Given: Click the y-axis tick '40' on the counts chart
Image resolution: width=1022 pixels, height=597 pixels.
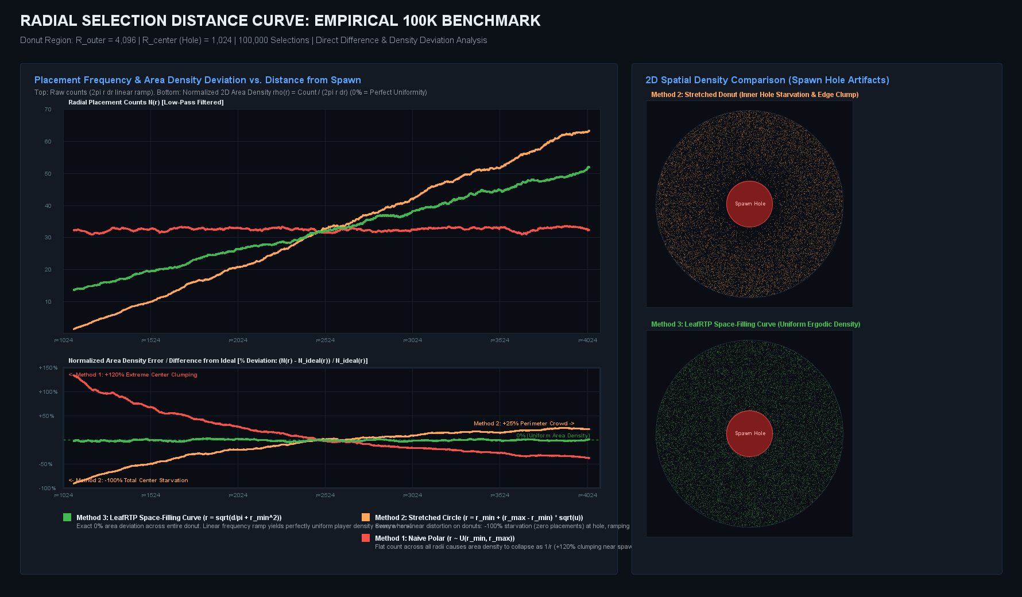Looking at the screenshot, I should 48,206.
